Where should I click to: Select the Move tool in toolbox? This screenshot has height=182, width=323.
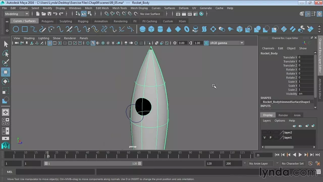(6, 72)
